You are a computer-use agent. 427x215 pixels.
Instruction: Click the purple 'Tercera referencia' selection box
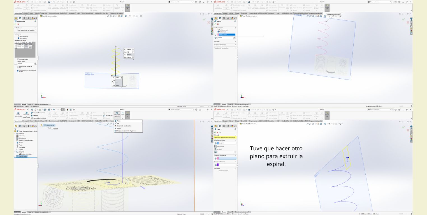227,165
